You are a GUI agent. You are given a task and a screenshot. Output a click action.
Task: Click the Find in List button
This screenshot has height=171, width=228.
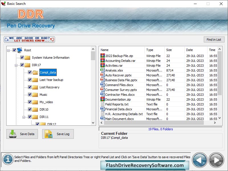(214, 39)
